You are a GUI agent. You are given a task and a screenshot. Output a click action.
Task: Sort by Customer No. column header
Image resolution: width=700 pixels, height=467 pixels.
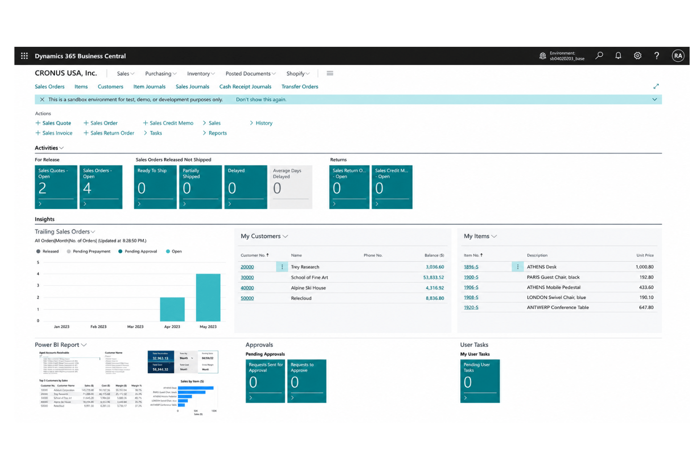click(x=254, y=255)
